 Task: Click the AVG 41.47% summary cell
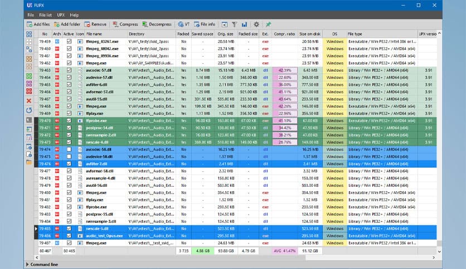(285, 251)
